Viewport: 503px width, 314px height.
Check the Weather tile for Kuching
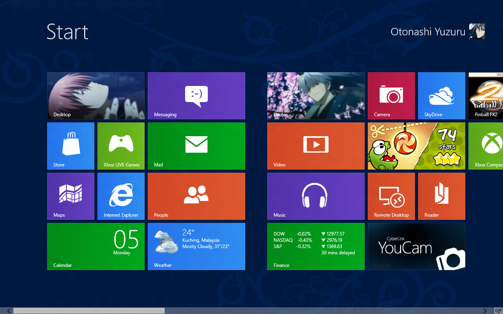(x=196, y=246)
